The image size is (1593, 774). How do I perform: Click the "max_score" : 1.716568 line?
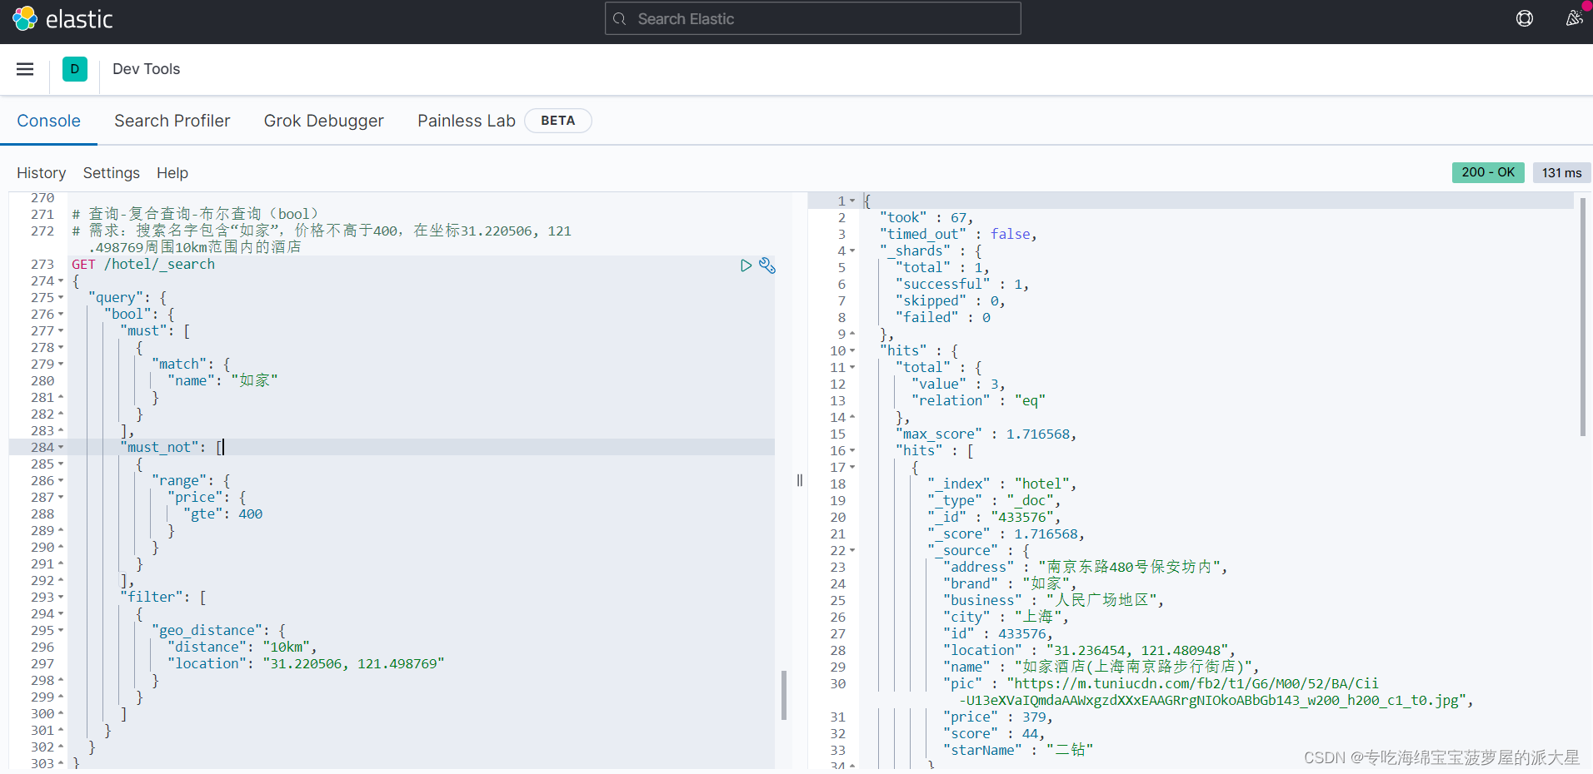[x=986, y=434]
